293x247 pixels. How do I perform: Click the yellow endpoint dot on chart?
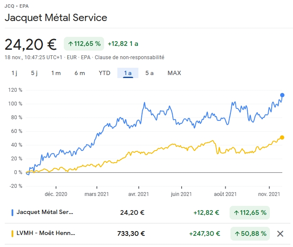(x=282, y=137)
